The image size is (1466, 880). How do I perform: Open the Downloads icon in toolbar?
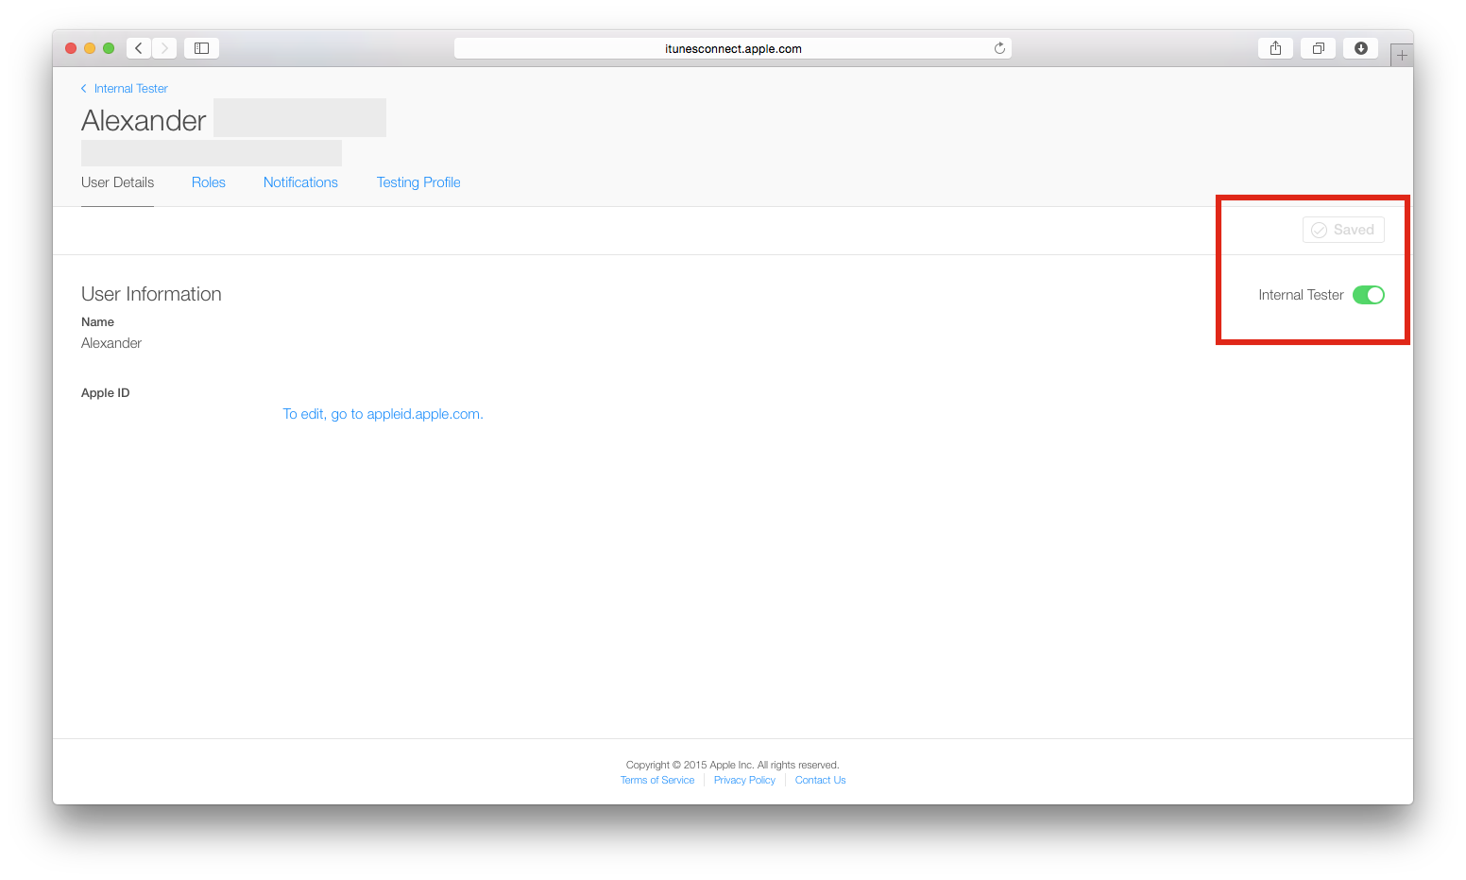pos(1361,48)
